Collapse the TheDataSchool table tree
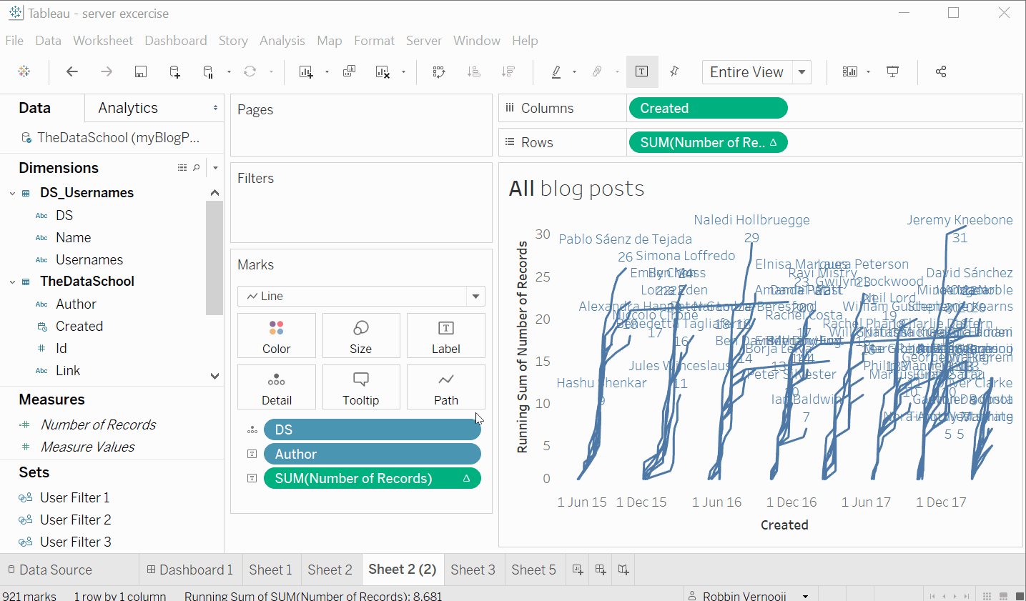1026x601 pixels. [12, 282]
